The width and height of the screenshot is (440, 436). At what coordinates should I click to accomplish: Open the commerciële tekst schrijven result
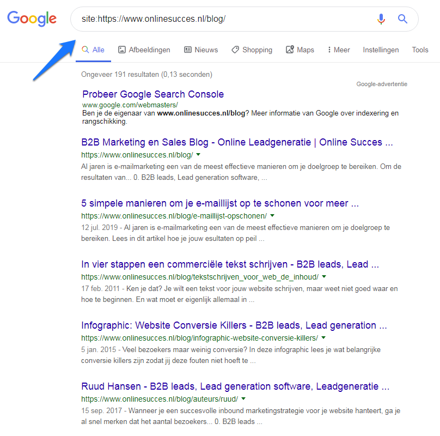click(230, 264)
